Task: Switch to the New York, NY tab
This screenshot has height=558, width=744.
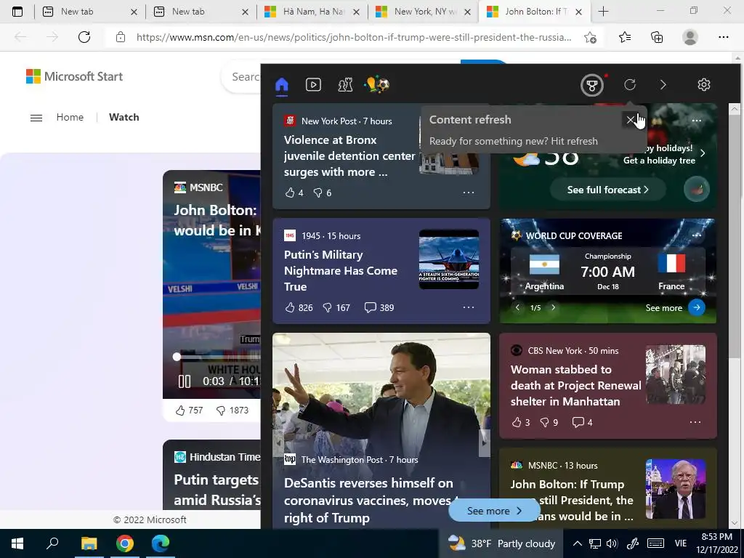Action: [x=424, y=12]
